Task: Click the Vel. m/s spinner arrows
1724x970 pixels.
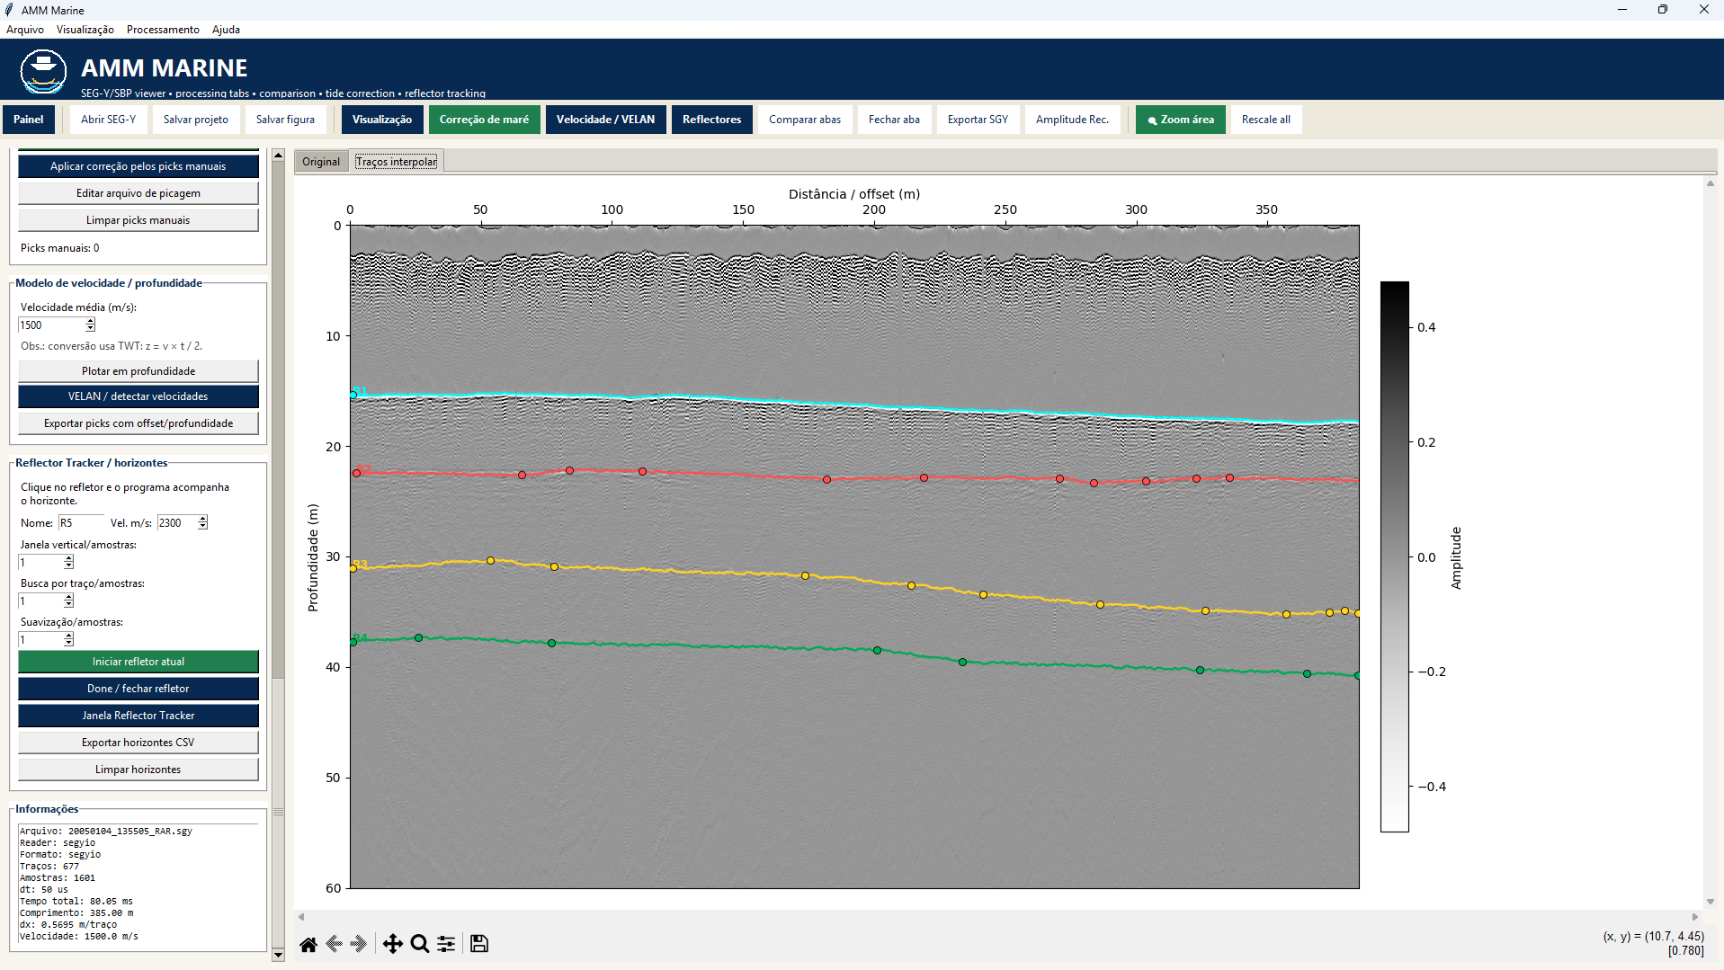Action: point(202,523)
